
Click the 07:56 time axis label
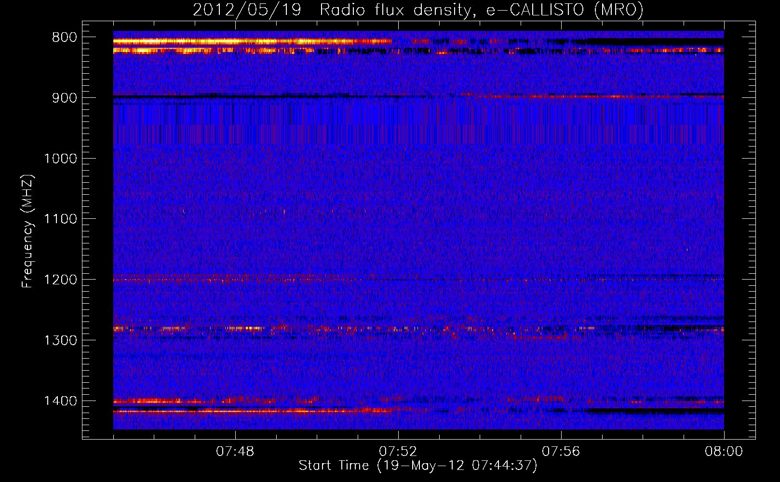[x=561, y=452]
